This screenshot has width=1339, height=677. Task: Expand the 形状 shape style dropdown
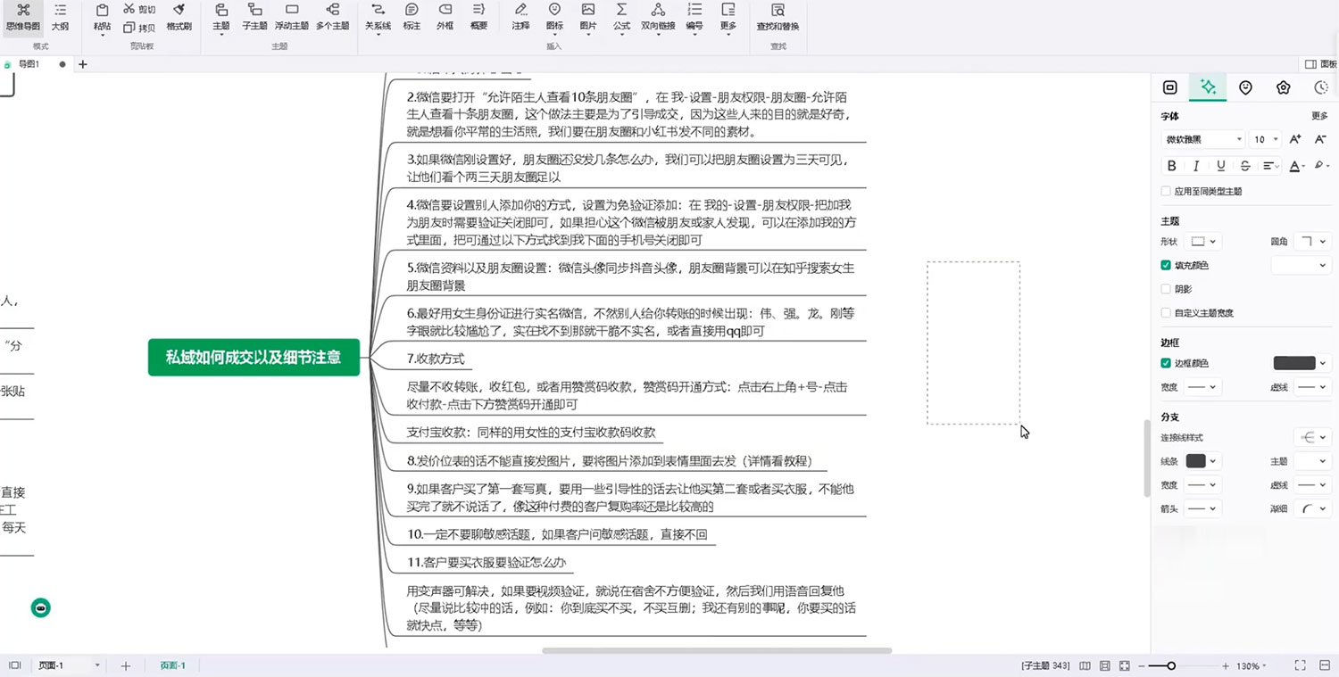pos(1205,241)
